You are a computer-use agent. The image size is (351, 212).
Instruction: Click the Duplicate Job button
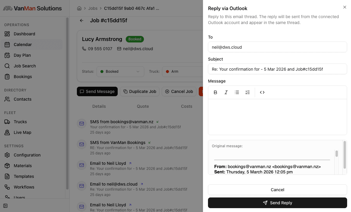pos(140,91)
